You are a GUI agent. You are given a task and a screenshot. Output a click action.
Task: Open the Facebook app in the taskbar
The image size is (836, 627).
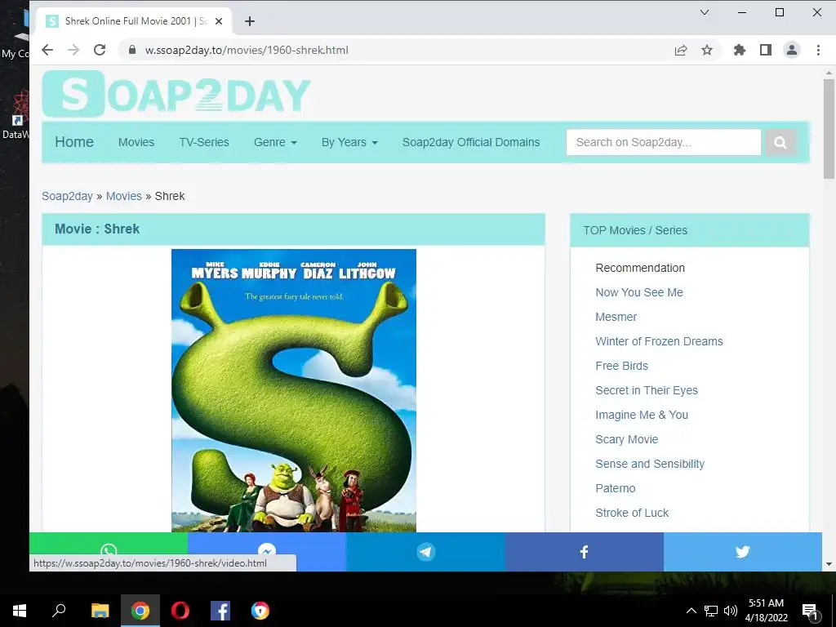(220, 611)
